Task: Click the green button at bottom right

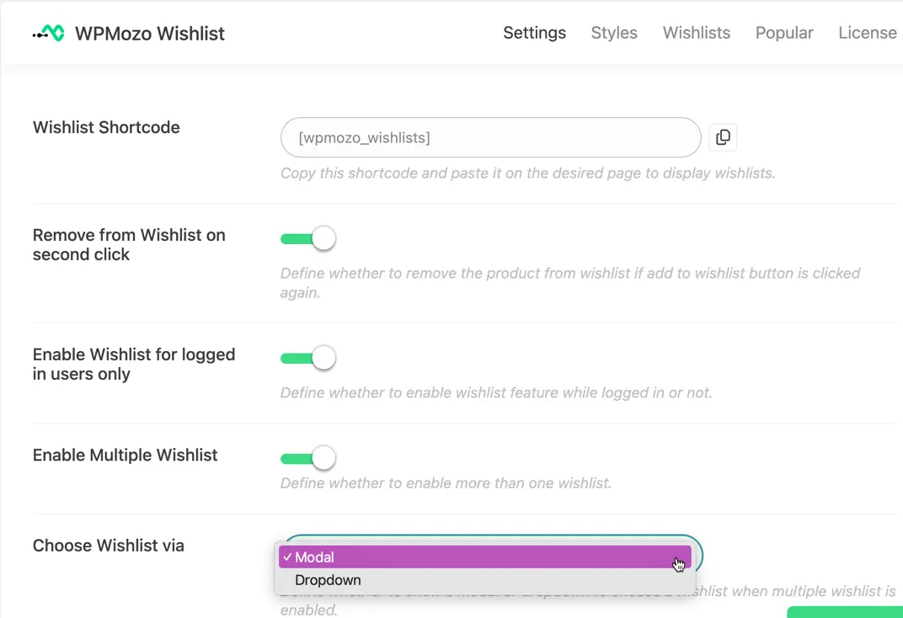Action: point(844,612)
